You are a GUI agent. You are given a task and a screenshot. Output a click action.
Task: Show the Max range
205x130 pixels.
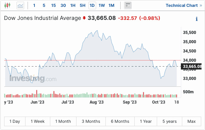pos(192,121)
